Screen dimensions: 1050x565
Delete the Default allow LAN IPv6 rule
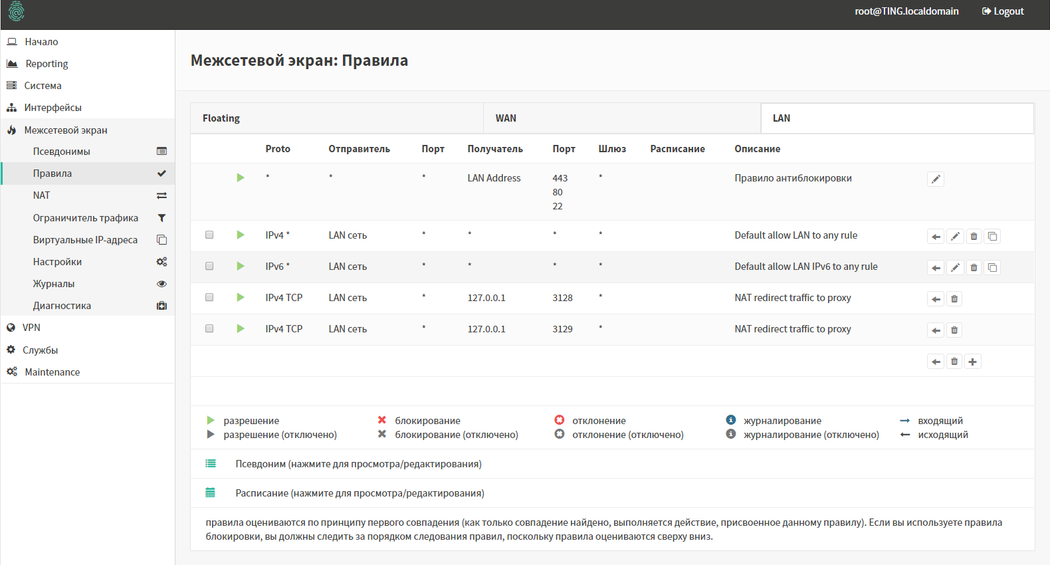pos(974,268)
